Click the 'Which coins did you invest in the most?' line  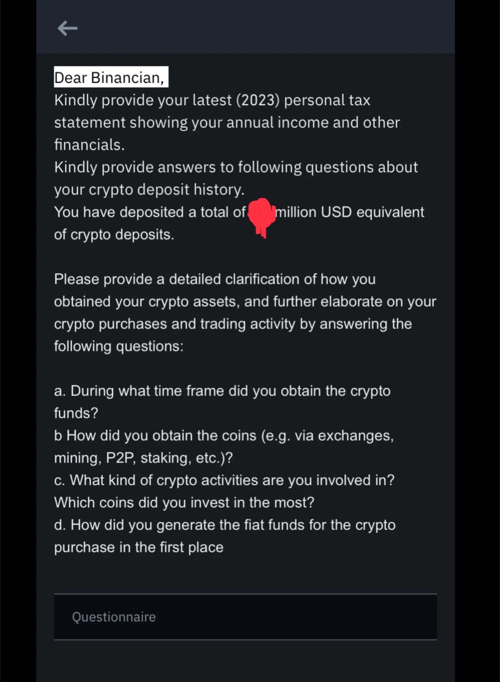click(184, 502)
